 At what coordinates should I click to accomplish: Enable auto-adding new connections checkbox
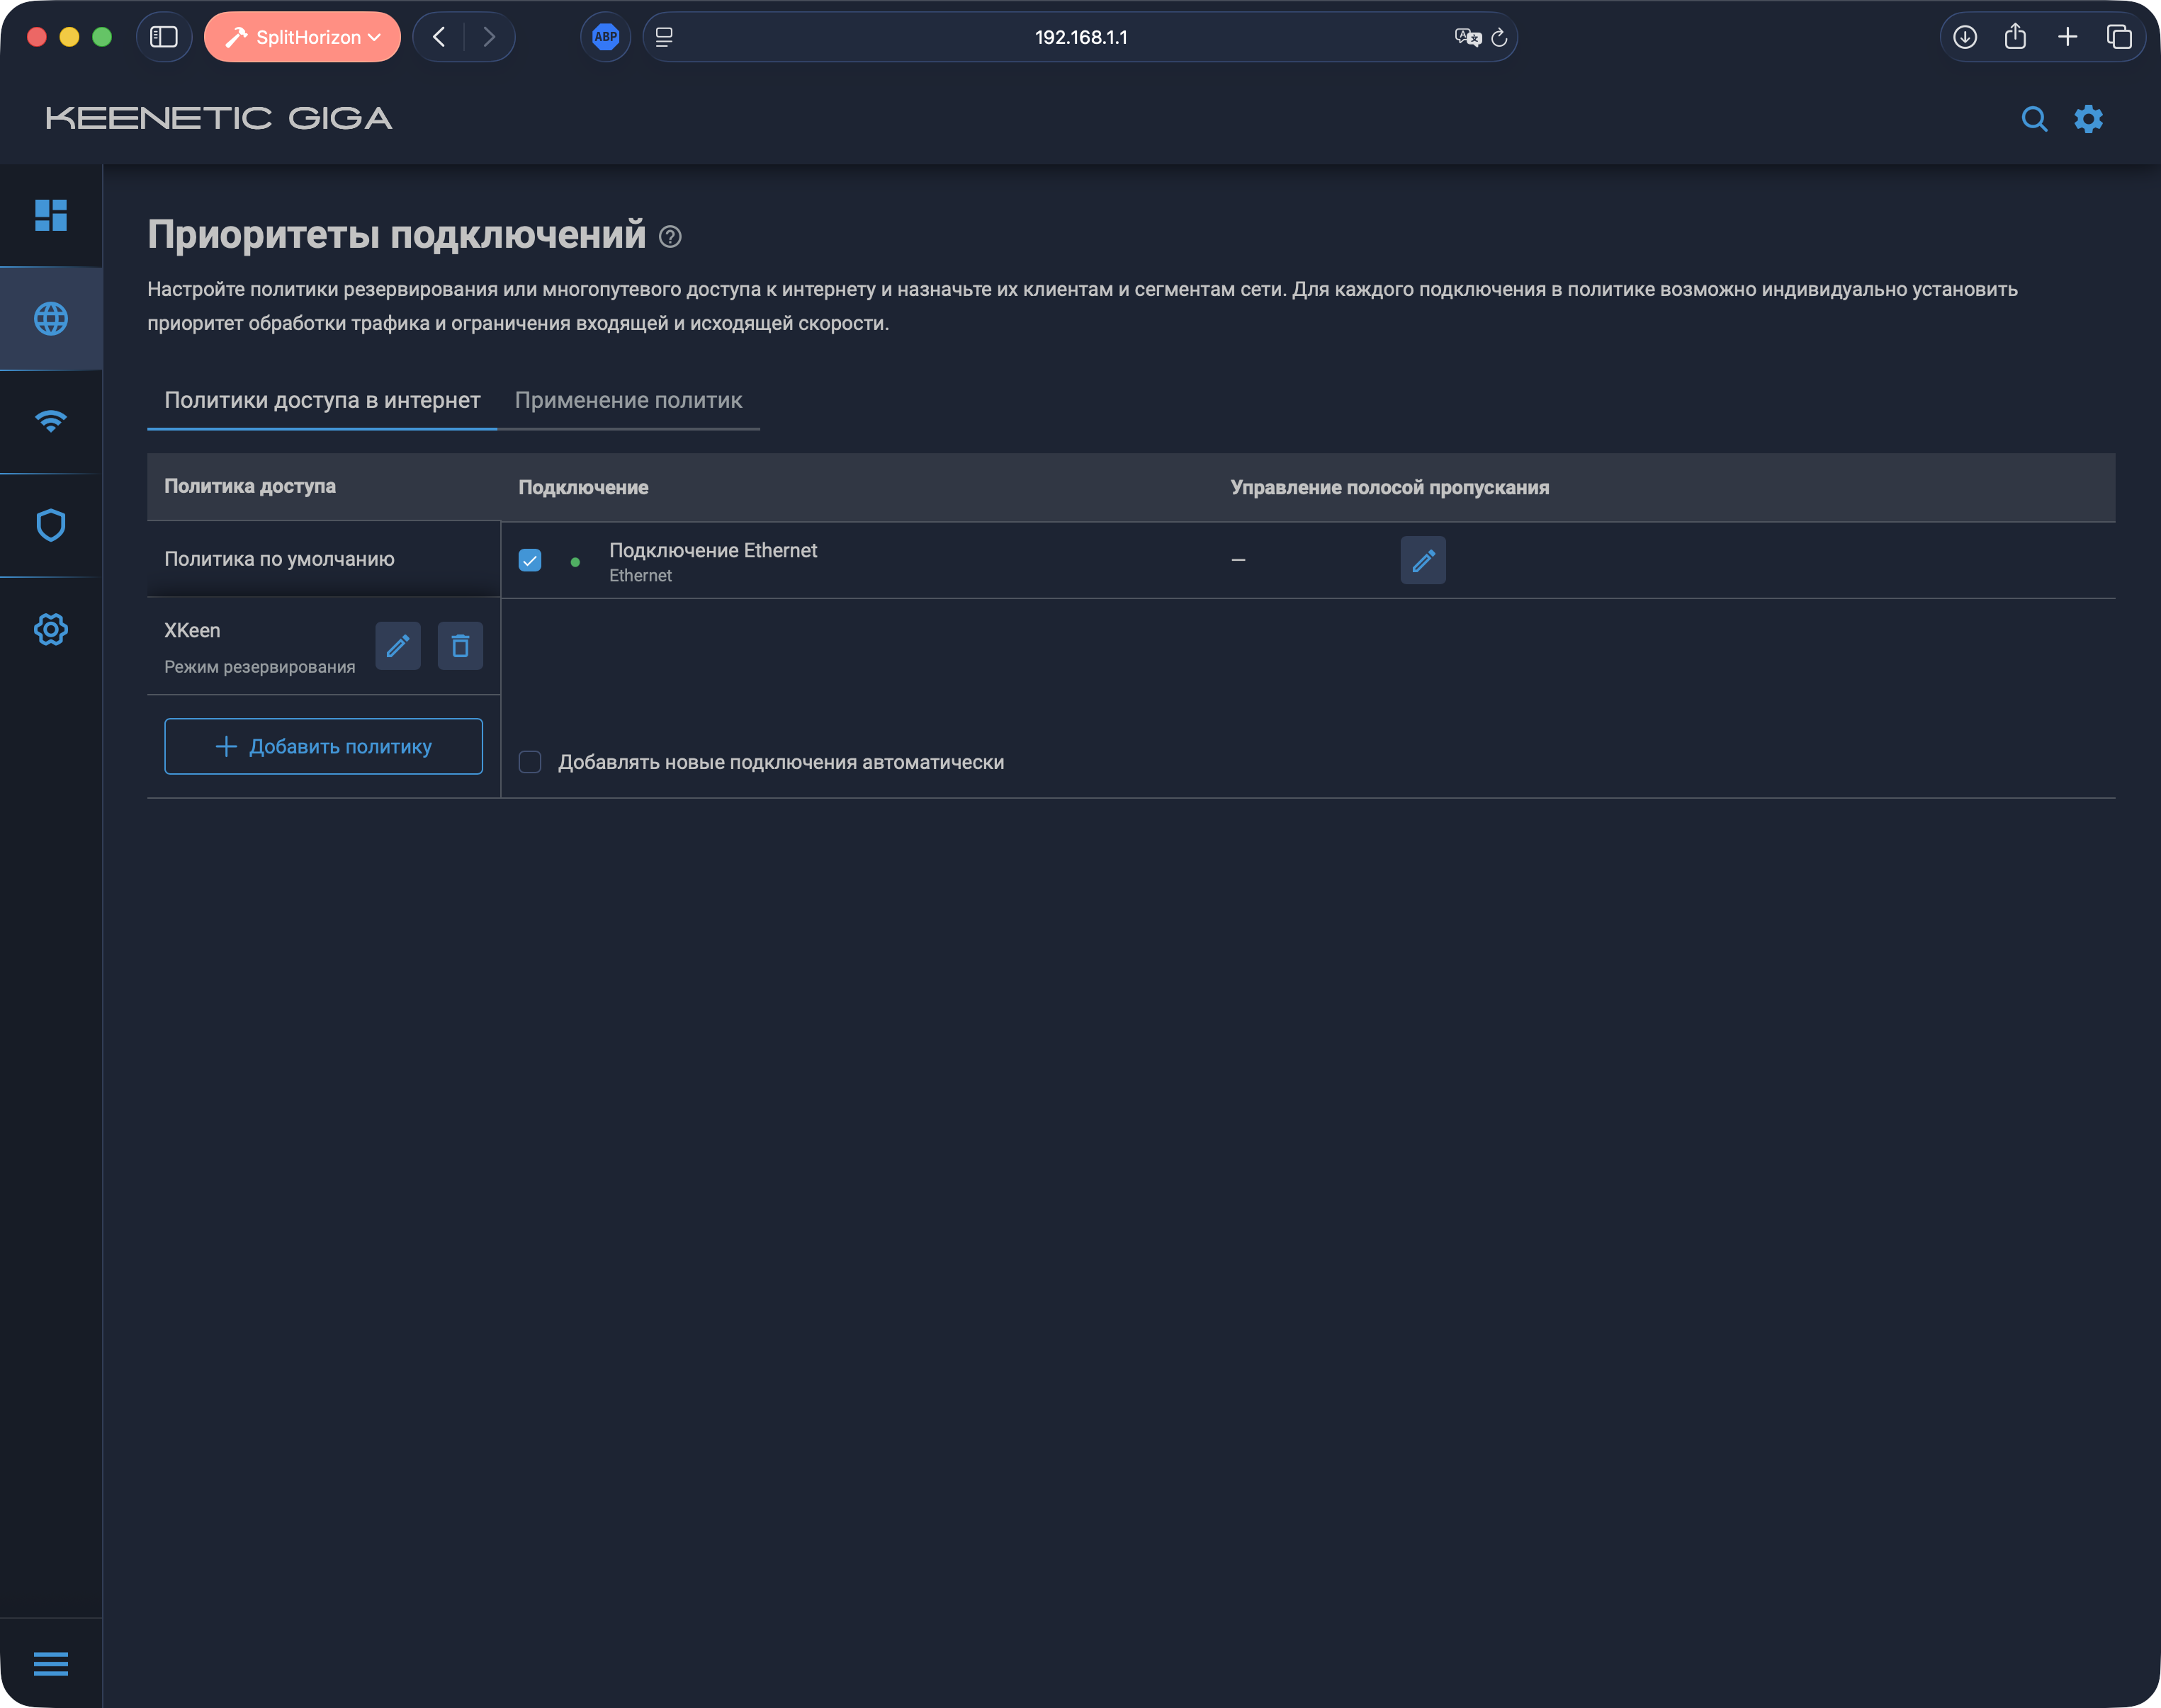point(530,762)
